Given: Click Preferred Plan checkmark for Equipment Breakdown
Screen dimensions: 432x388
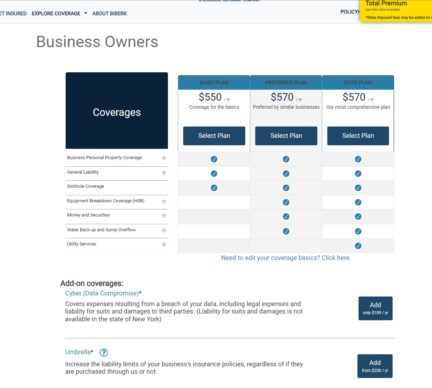Looking at the screenshot, I should 286,202.
